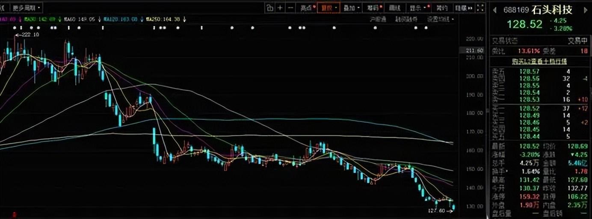
Task: Open the 更多周期 period dropdown
Action: pyautogui.click(x=26, y=8)
